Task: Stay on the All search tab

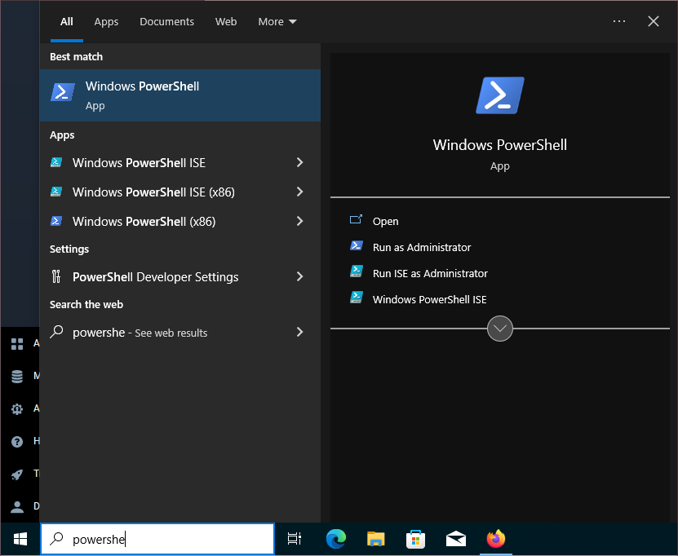Action: click(x=66, y=21)
